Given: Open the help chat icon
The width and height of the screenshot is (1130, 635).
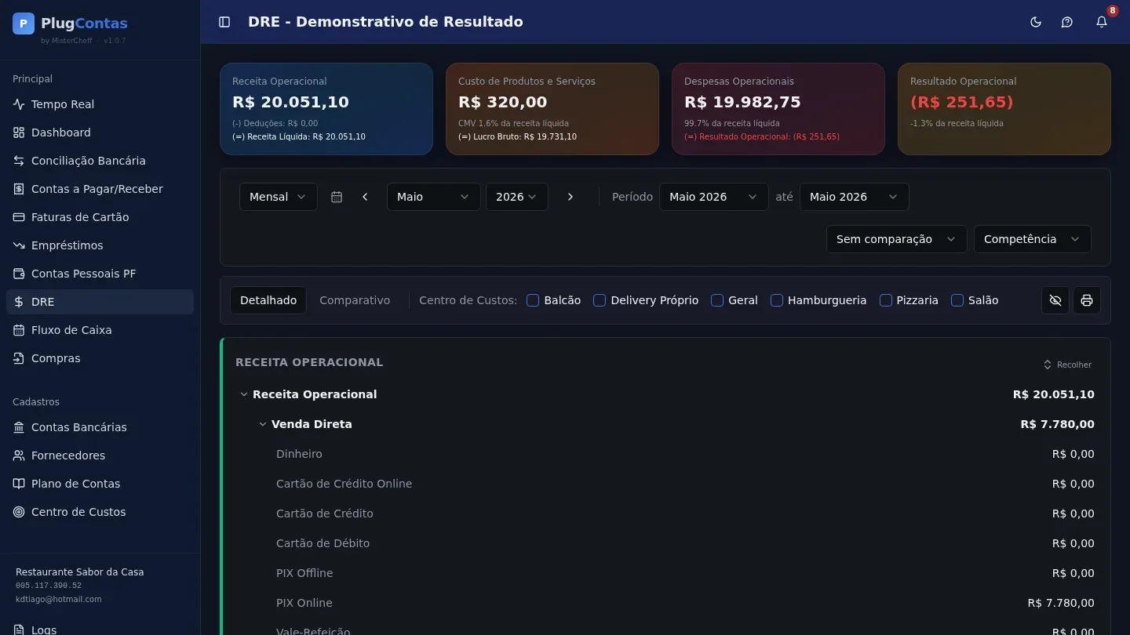Looking at the screenshot, I should [x=1067, y=22].
